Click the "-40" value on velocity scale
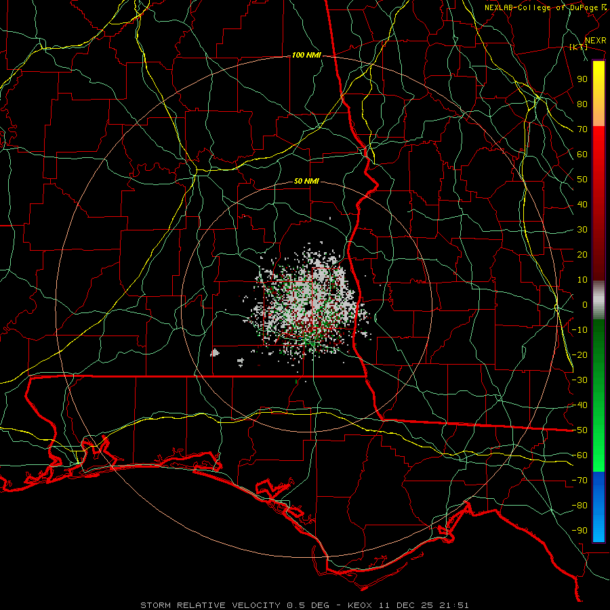The width and height of the screenshot is (610, 610). (579, 405)
